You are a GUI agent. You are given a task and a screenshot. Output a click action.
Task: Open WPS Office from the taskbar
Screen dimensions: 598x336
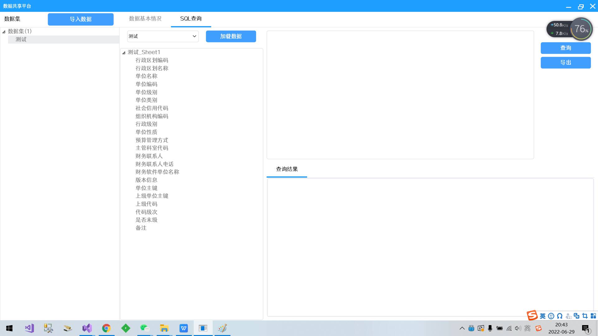183,328
